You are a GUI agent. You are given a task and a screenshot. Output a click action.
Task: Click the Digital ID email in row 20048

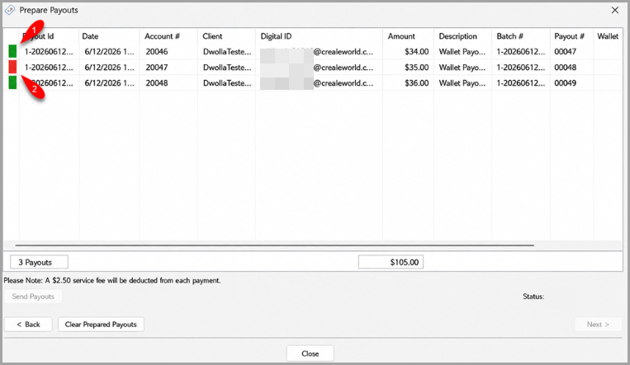[x=316, y=82]
